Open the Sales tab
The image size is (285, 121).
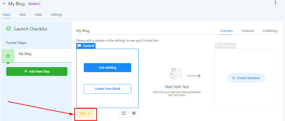click(38, 15)
